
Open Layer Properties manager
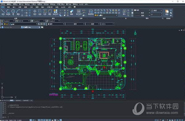click(91, 12)
